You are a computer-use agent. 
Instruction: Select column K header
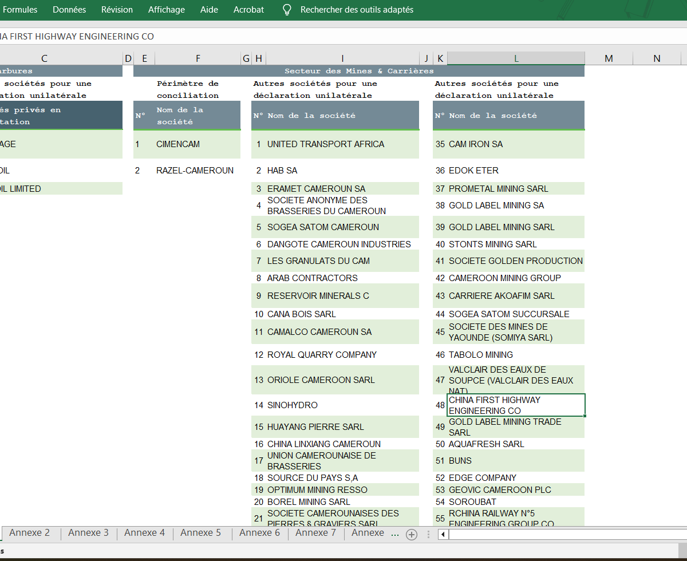tap(440, 58)
